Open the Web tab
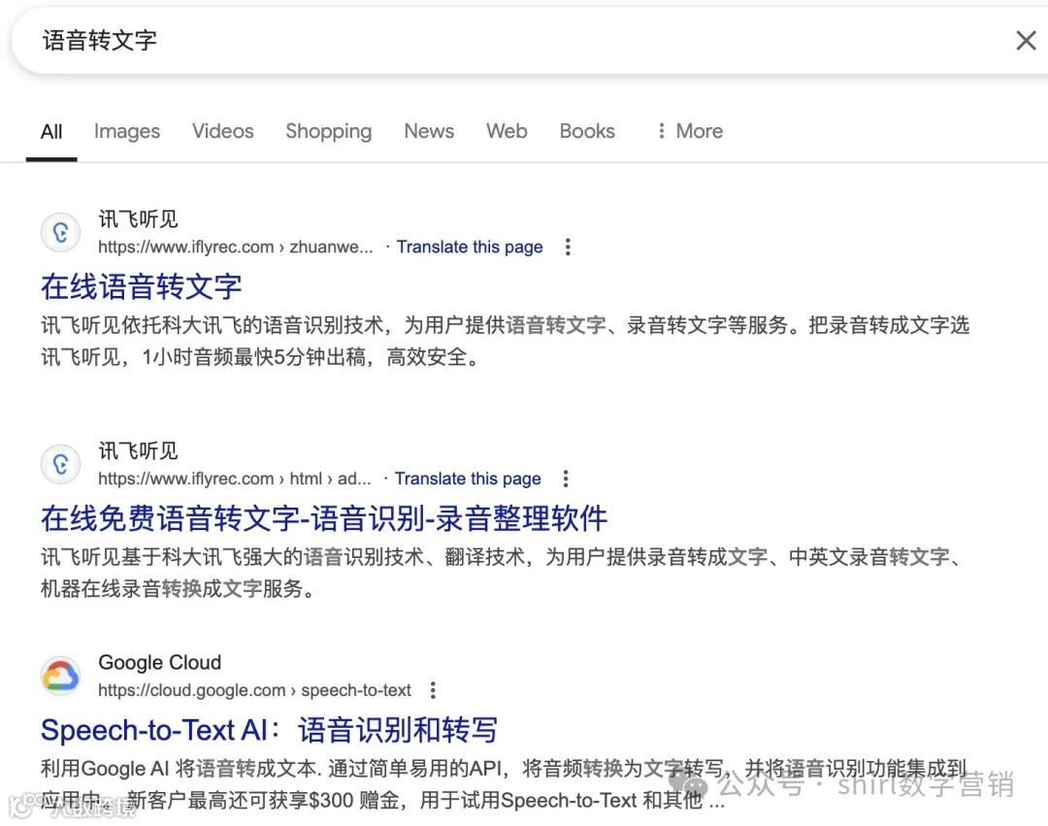The image size is (1048, 826). coord(507,131)
